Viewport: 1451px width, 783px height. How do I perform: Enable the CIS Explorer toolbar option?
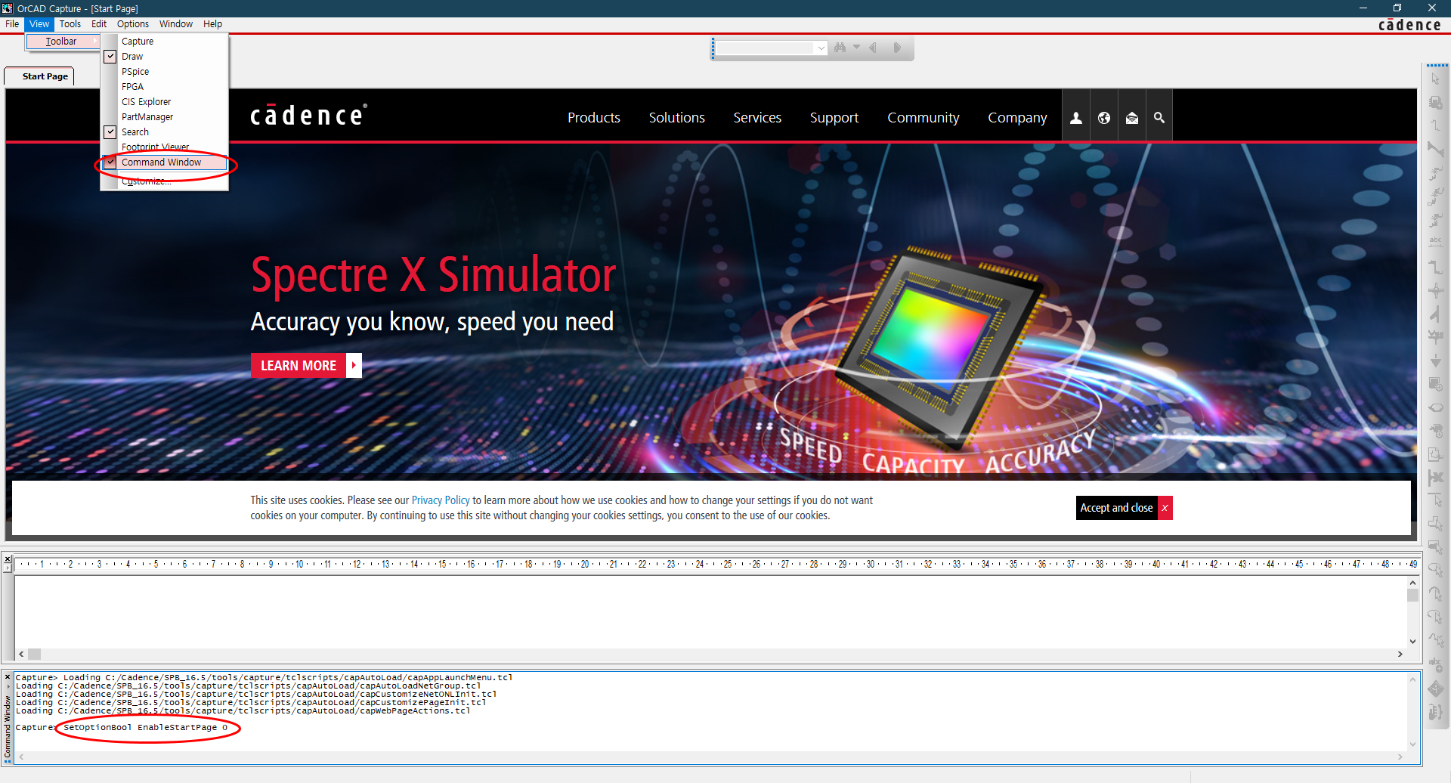[164, 102]
